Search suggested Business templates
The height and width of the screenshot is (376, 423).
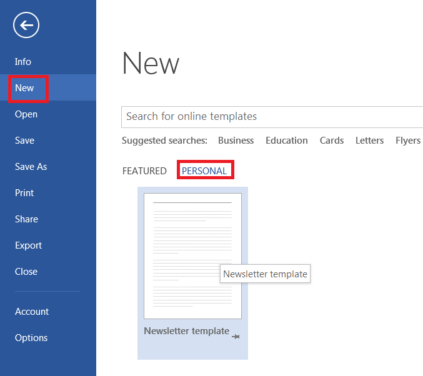tap(236, 141)
